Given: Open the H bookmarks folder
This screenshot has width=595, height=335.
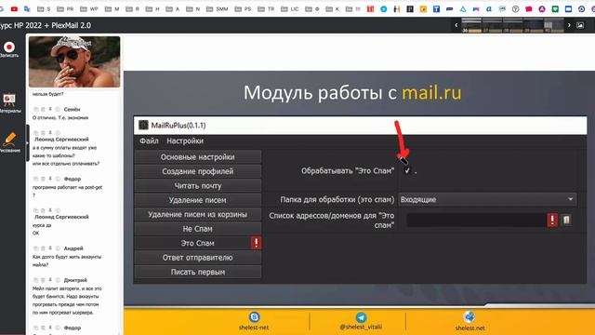Looking at the screenshot, I should pyautogui.click(x=152, y=8).
